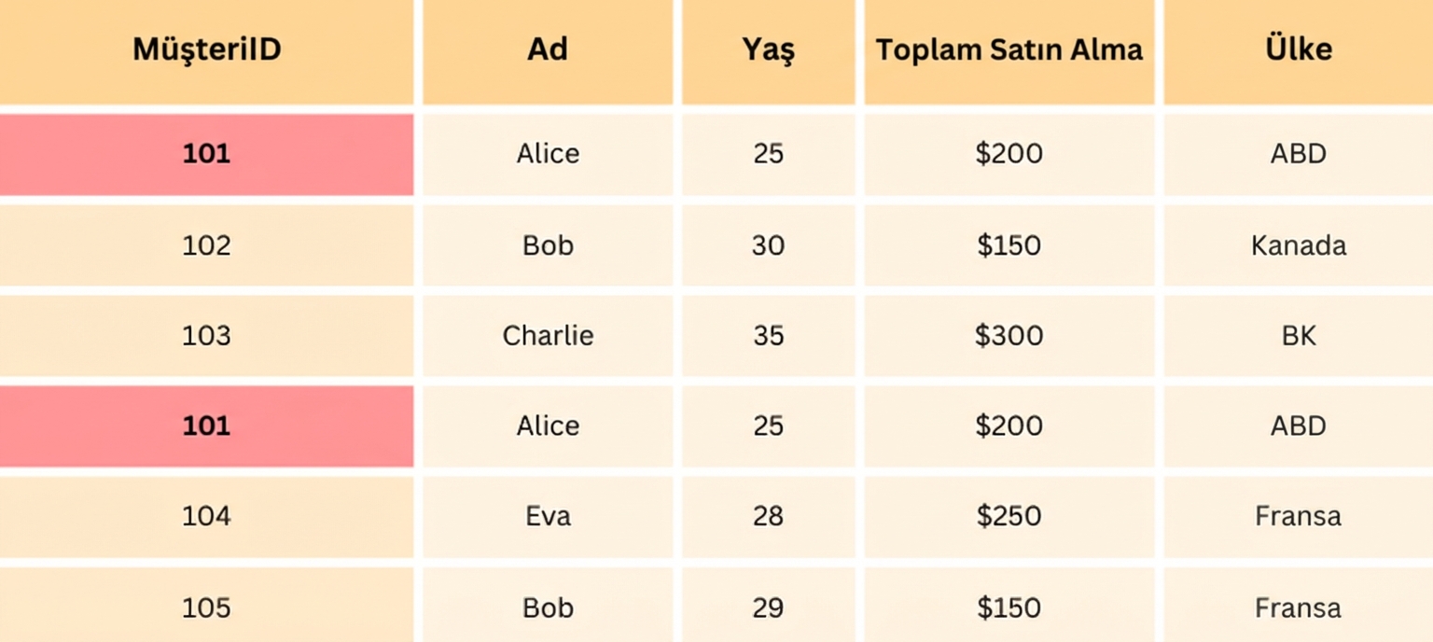The width and height of the screenshot is (1433, 642).
Task: Select the age cell showing 28
Action: tap(768, 516)
